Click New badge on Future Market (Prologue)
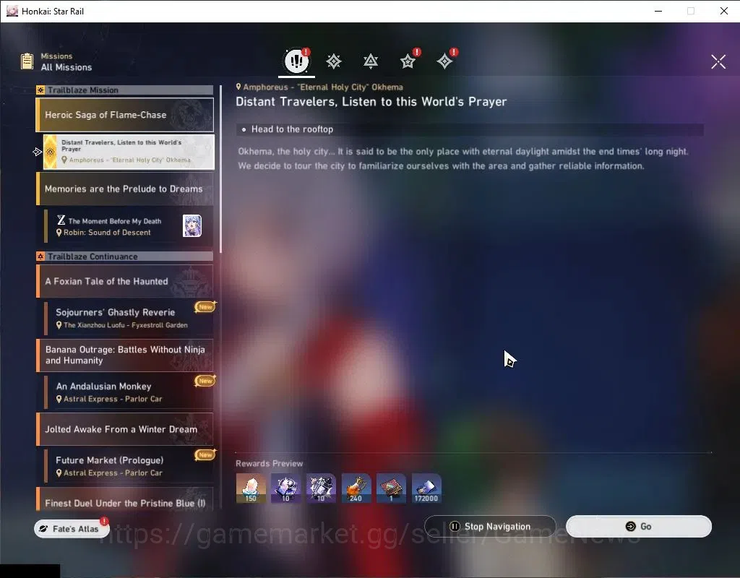Screen dimensions: 740x578 click(205, 454)
